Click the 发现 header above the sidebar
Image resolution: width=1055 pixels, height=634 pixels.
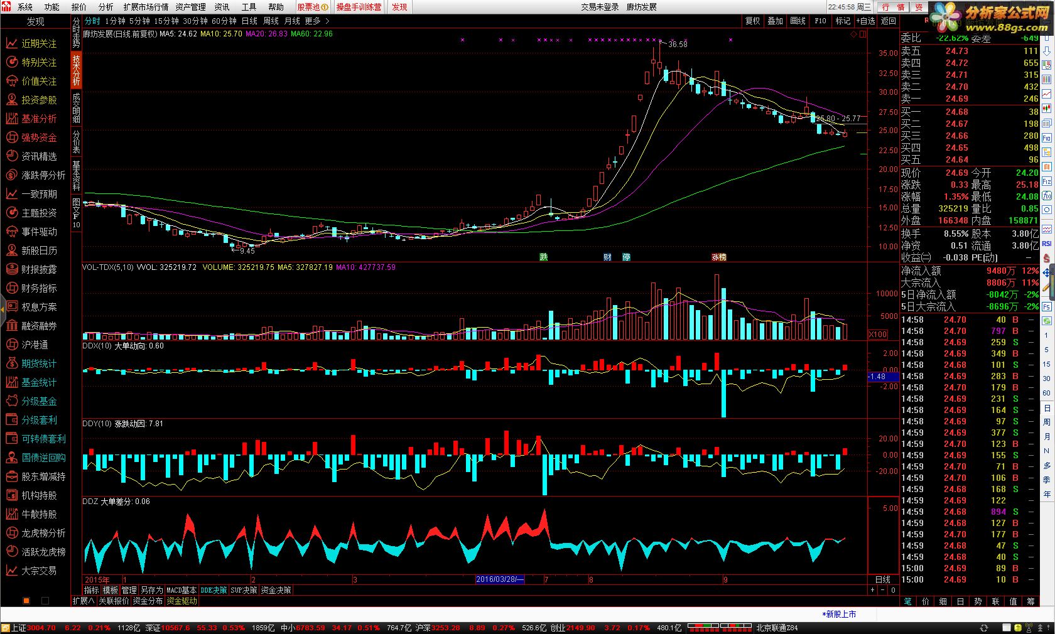click(35, 21)
